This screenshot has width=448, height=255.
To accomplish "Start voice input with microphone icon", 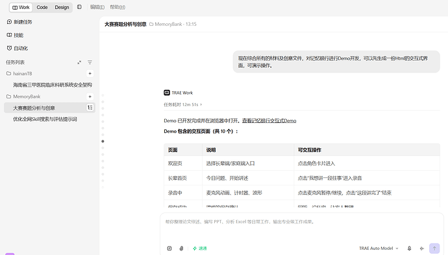I will pyautogui.click(x=409, y=249).
